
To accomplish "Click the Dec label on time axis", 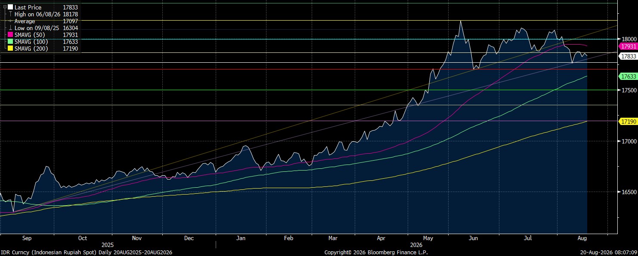I will point(189,238).
